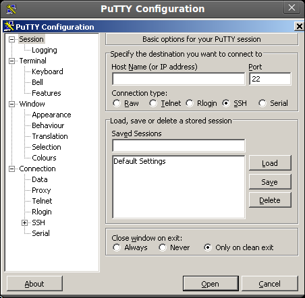Focus the Saved Sessions name field
Image resolution: width=305 pixels, height=298 pixels.
[x=179, y=146]
